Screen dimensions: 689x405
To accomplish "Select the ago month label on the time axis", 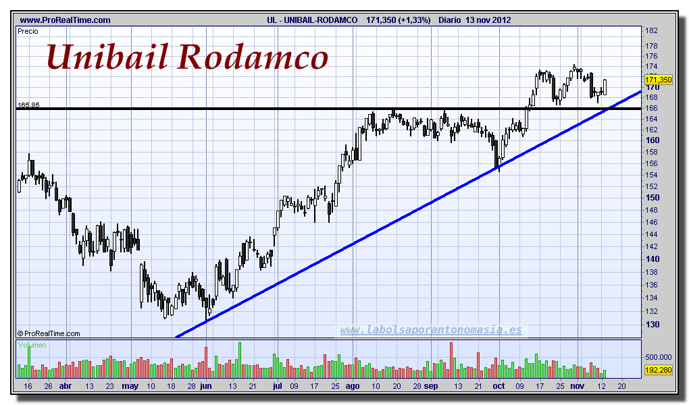I will point(353,387).
